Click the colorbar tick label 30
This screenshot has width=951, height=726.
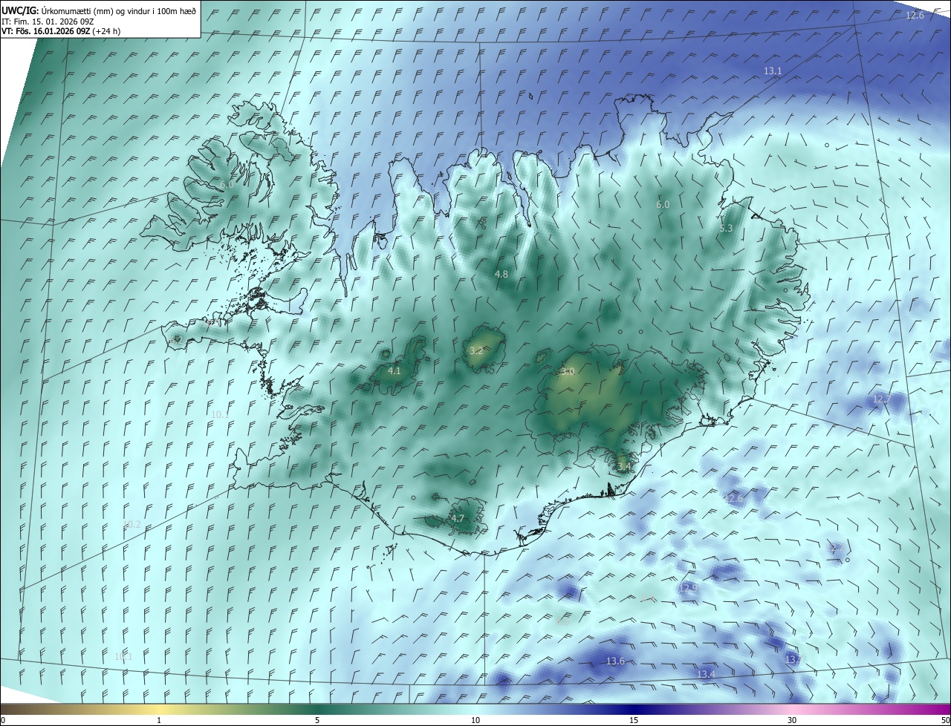pos(792,720)
